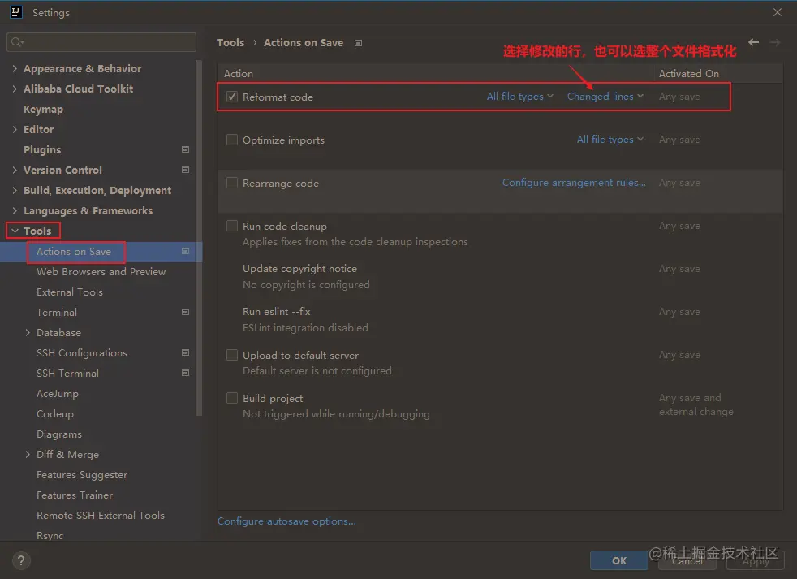
Task: Expand Appearance & Behavior section
Action: [x=15, y=68]
